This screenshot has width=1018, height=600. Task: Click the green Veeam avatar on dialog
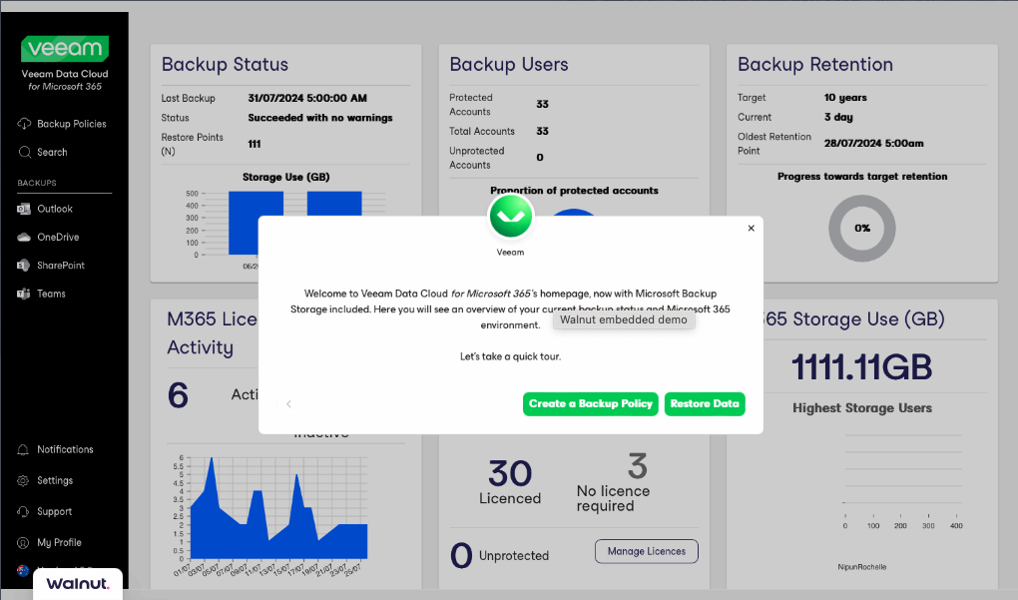tap(511, 217)
